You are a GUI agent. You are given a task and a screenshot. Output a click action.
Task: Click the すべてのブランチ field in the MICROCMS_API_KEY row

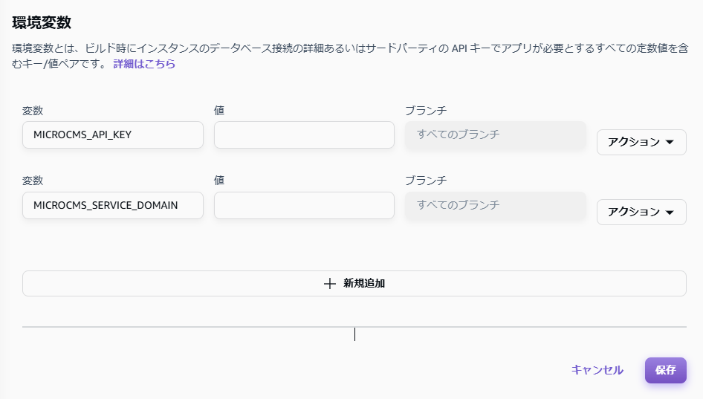coord(495,135)
